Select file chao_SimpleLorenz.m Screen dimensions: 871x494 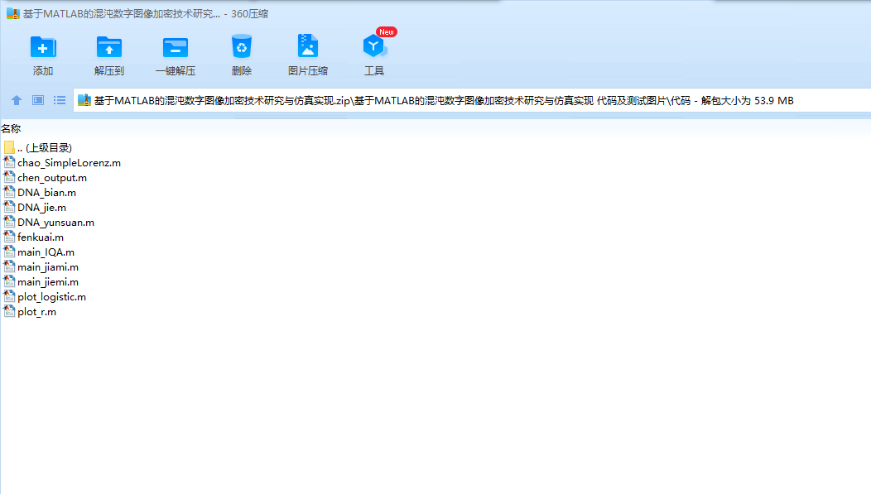pos(69,163)
